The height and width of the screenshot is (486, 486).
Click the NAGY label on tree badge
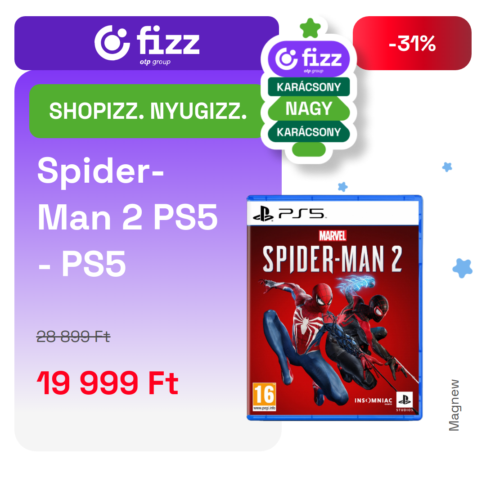coord(309,108)
